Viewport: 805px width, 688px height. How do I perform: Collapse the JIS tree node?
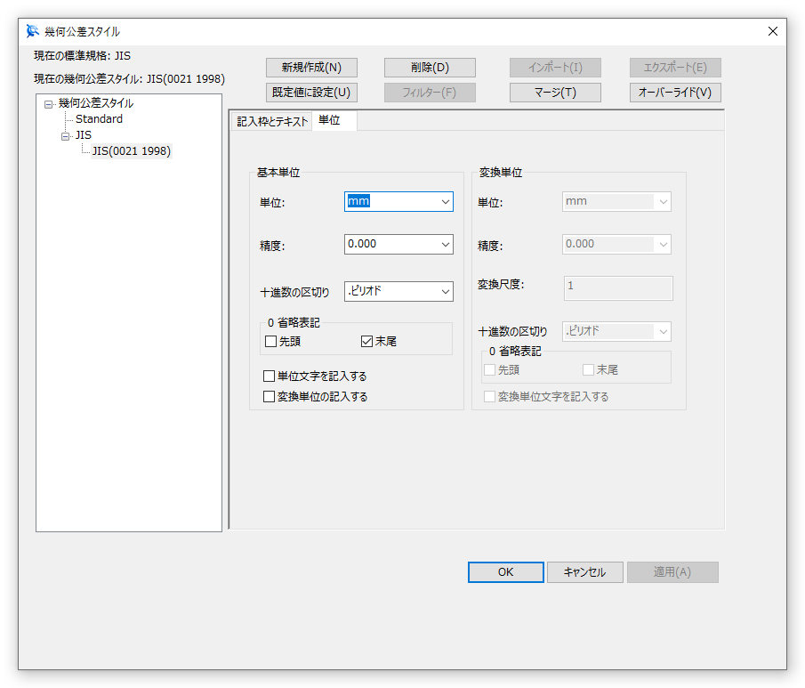click(65, 136)
